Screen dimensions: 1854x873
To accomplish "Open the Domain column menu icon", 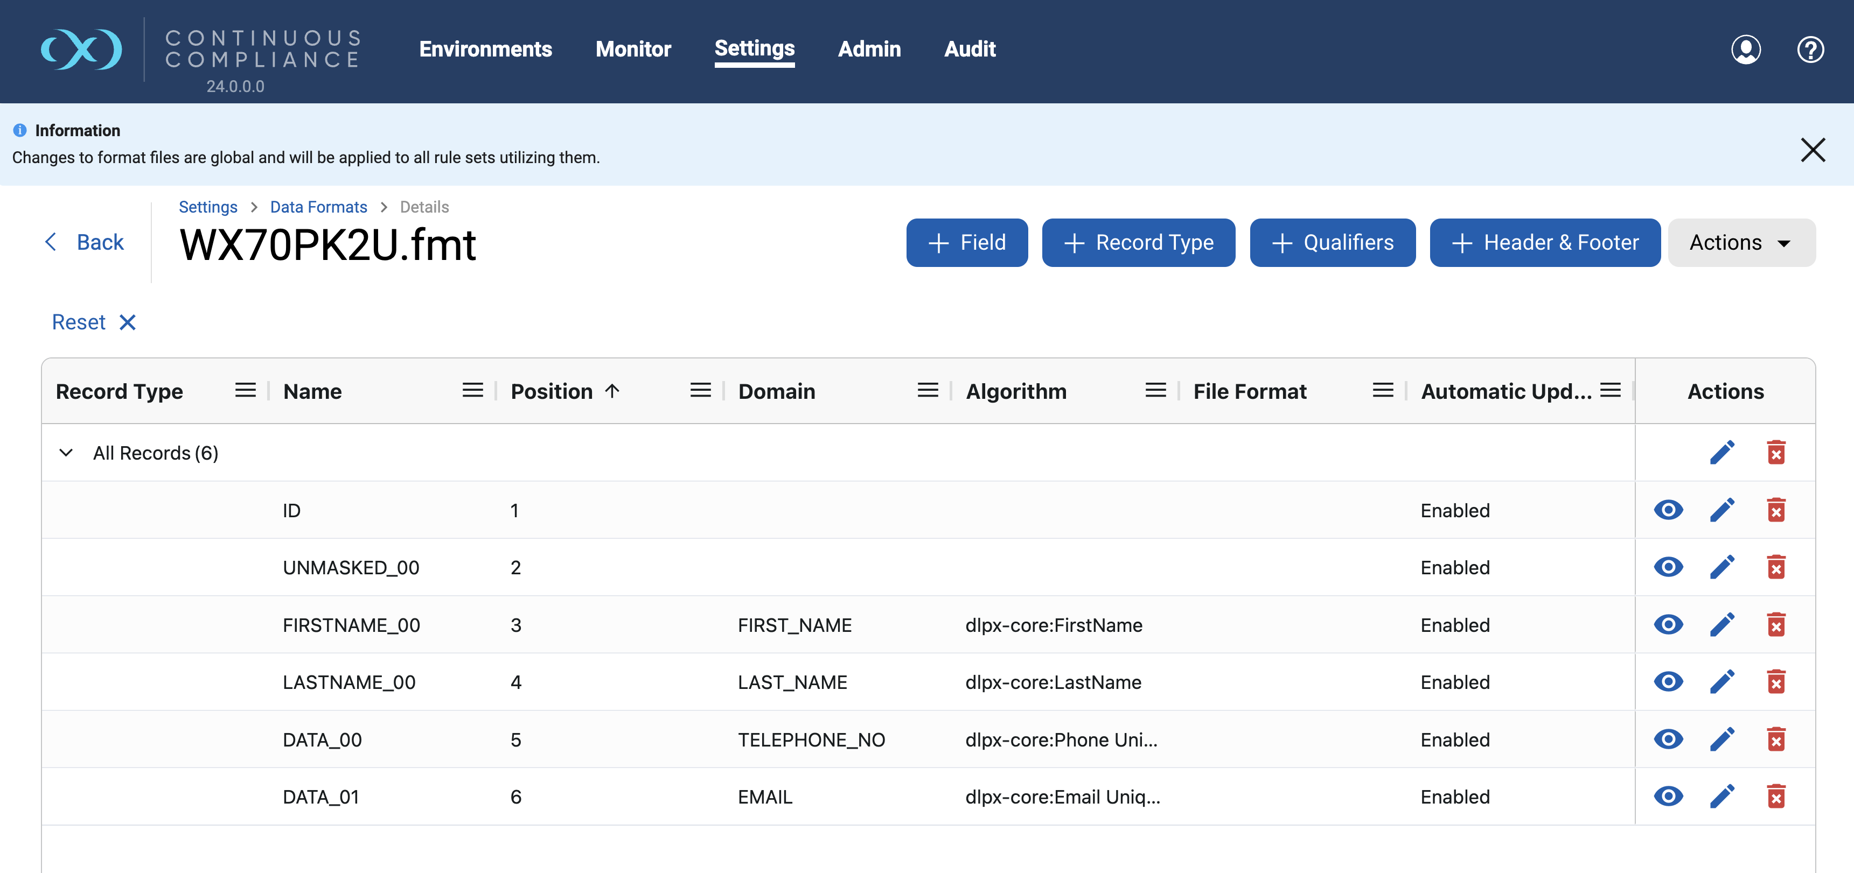I will [x=927, y=390].
